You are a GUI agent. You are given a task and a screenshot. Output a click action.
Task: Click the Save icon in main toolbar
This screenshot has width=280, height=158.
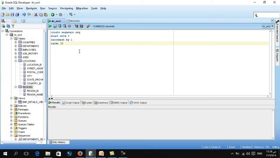(x=12, y=14)
